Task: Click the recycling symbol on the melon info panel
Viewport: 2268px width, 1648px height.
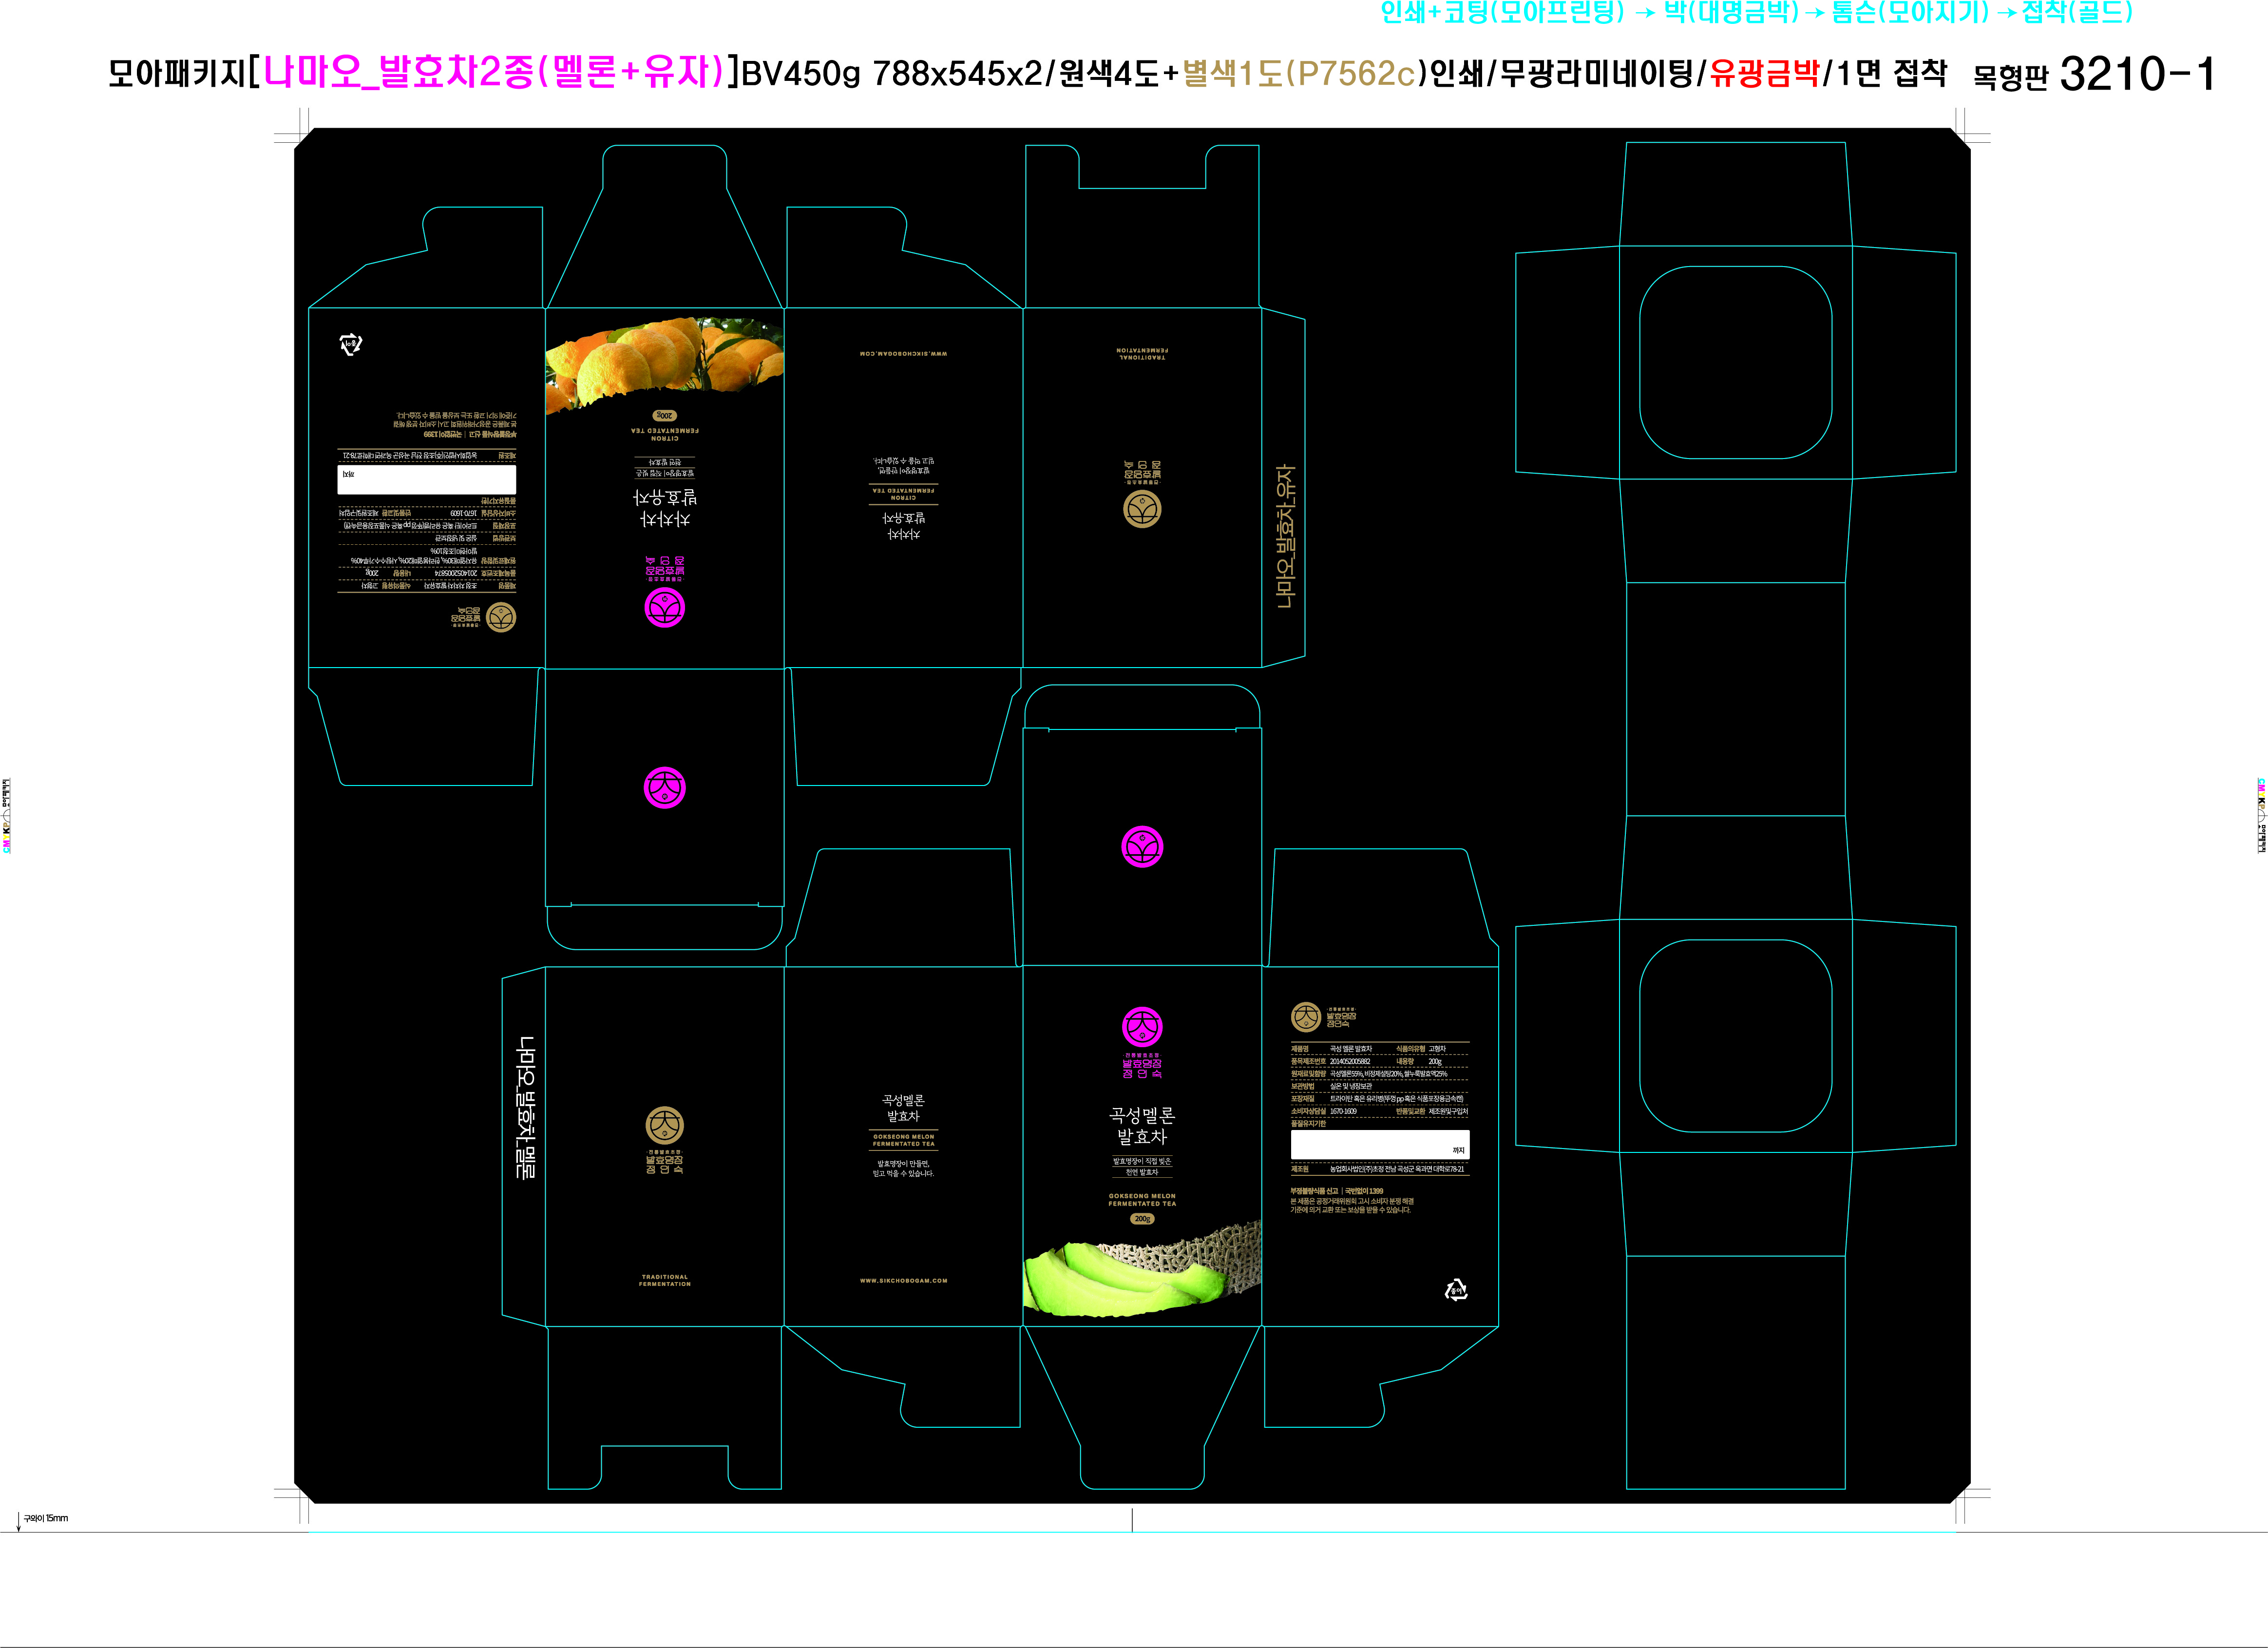Action: (1456, 1290)
